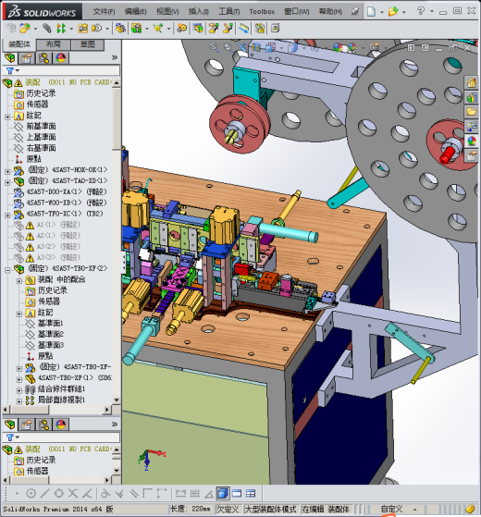The height and width of the screenshot is (517, 481).
Task: Open SolidWorks Resources home icon in task pane
Action: (x=472, y=82)
